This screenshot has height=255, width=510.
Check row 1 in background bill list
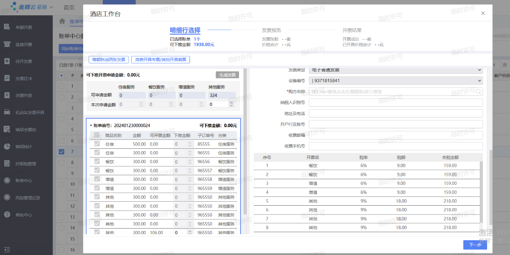(x=61, y=86)
